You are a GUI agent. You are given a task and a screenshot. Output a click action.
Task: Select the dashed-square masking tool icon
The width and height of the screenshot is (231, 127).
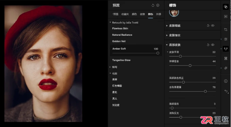pyautogui.click(x=226, y=16)
